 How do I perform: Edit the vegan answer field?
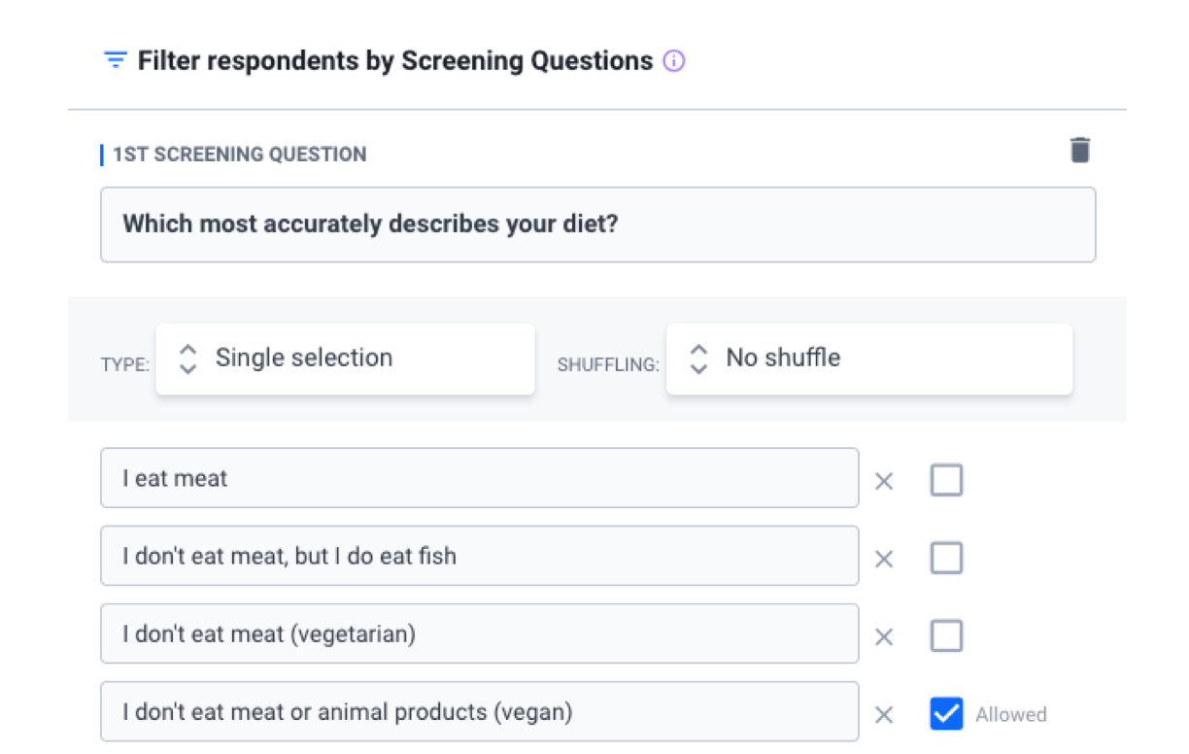pos(479,711)
